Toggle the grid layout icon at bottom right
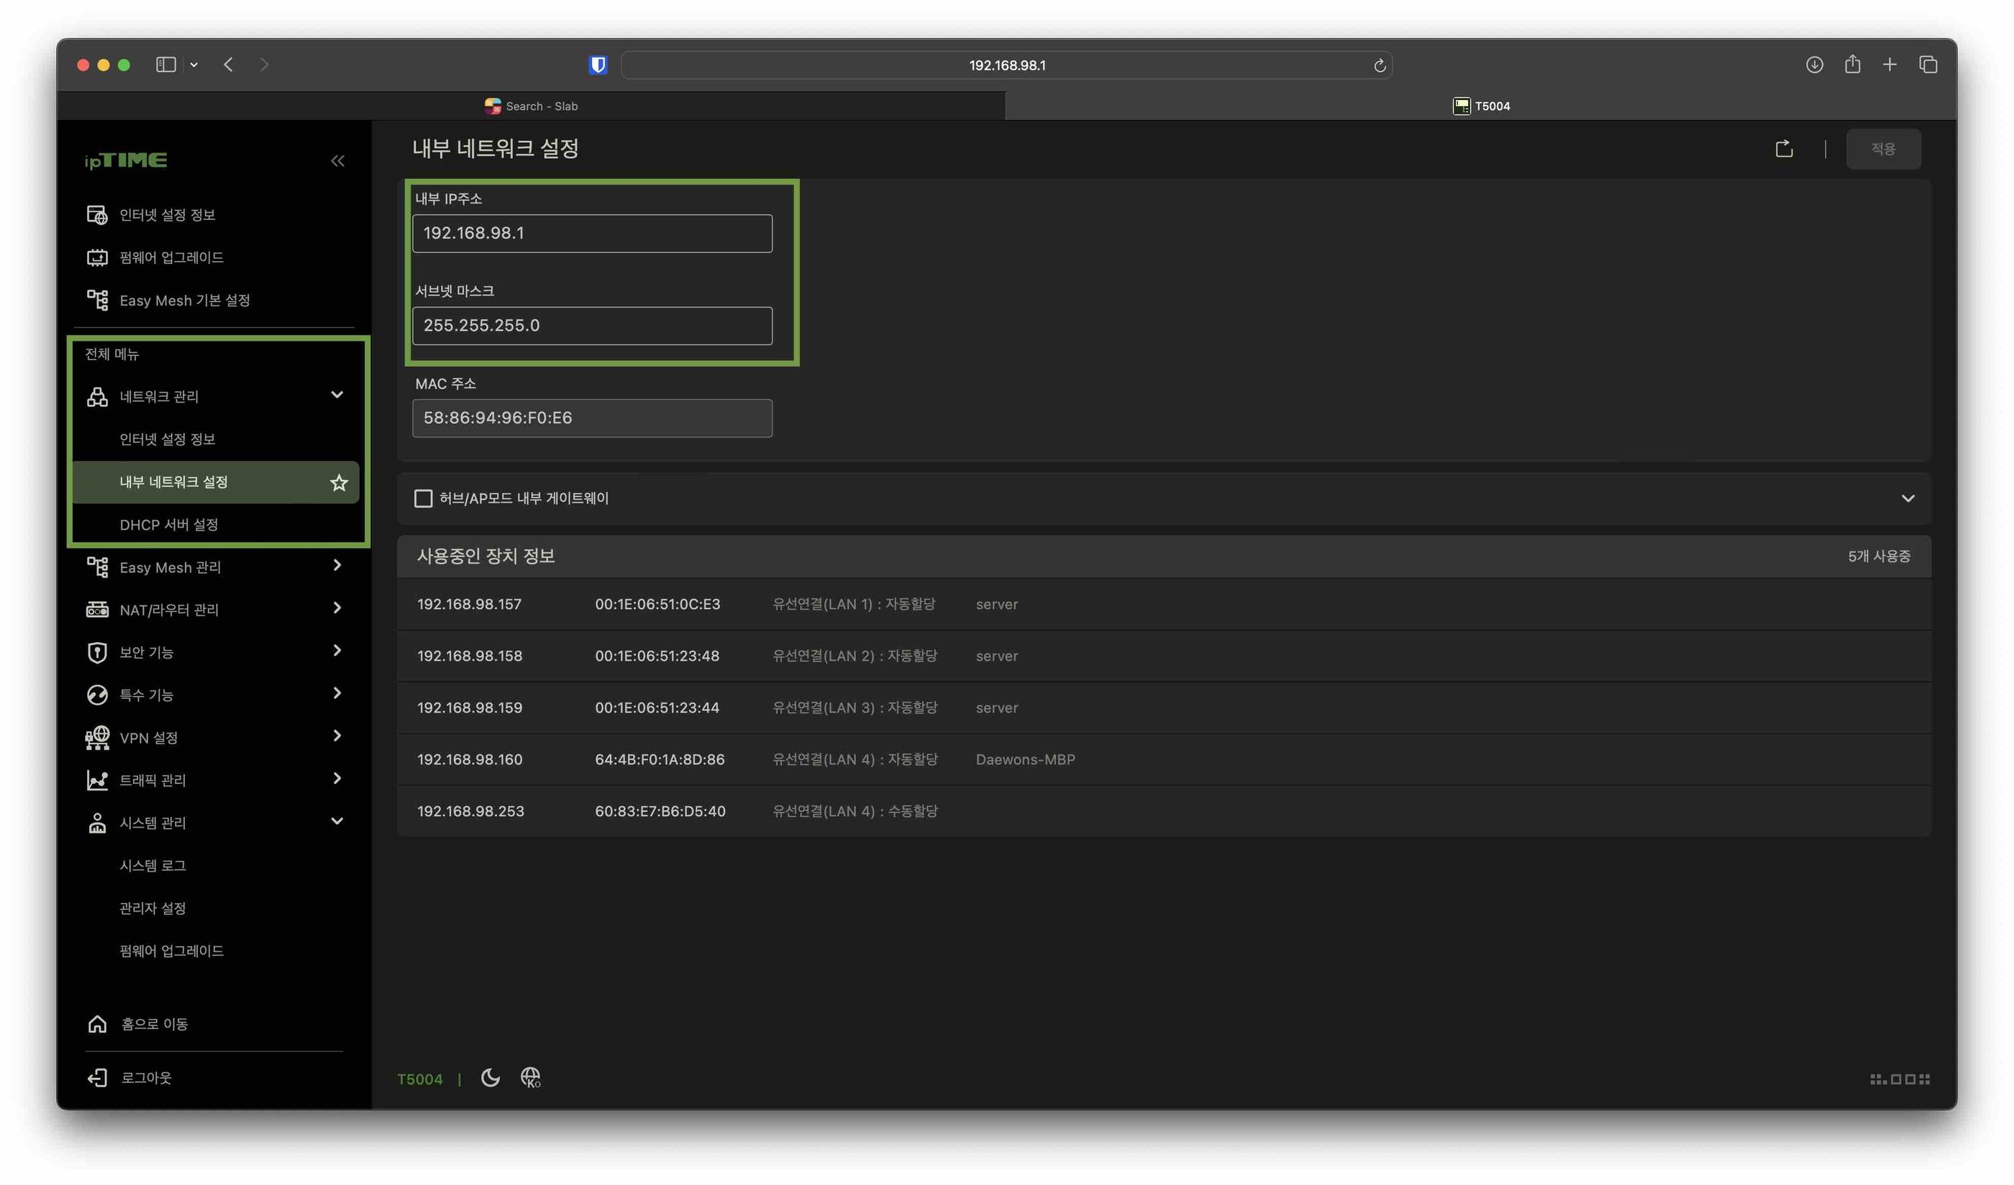The height and width of the screenshot is (1185, 2014). tap(1900, 1078)
